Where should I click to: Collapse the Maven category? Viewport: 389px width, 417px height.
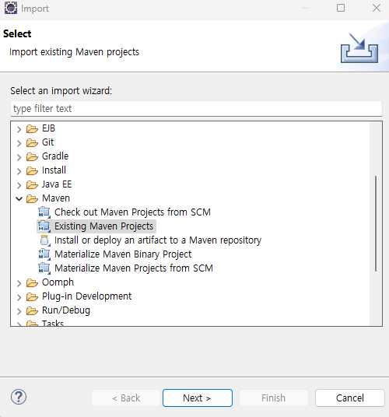coord(19,198)
